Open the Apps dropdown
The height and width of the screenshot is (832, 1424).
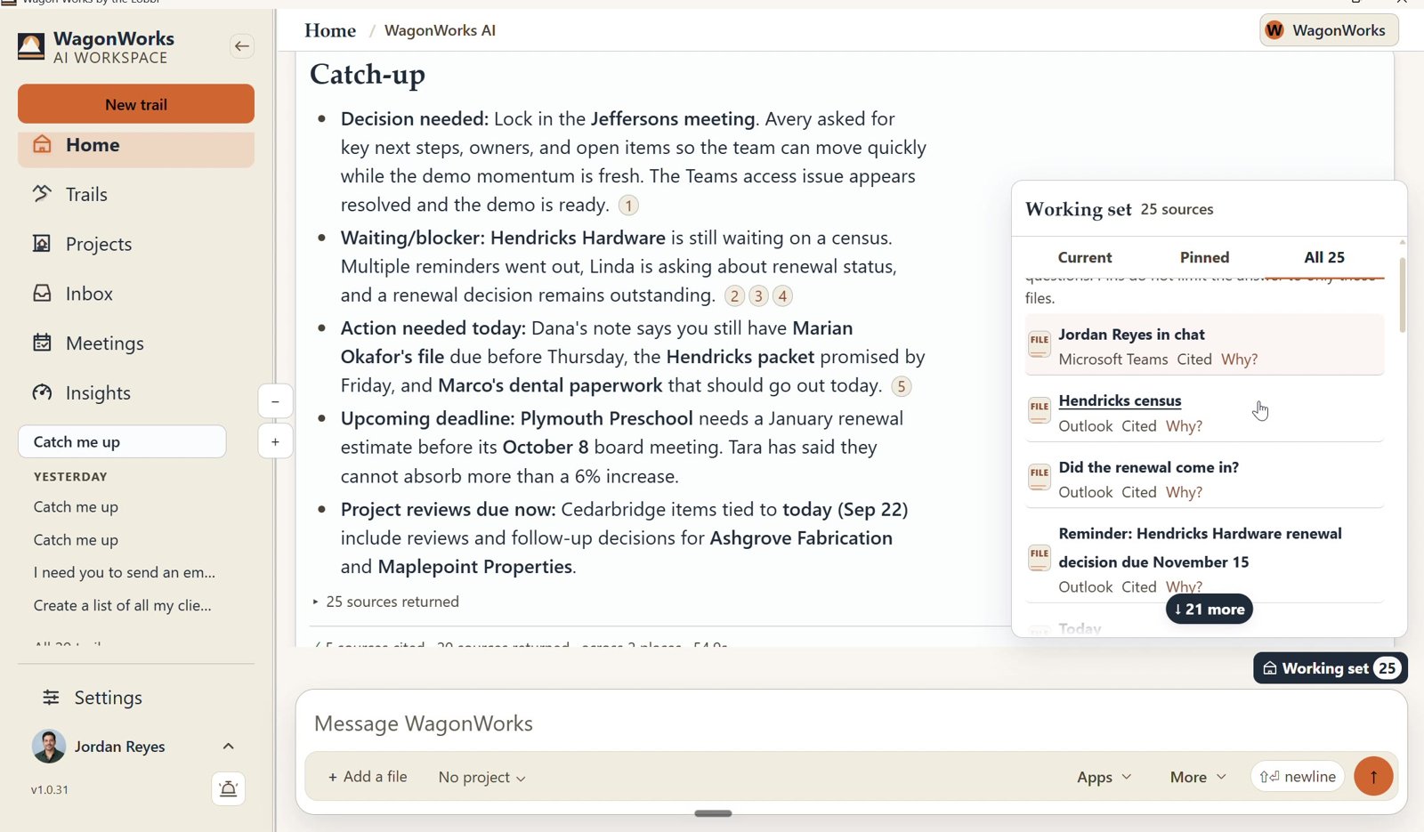point(1104,778)
